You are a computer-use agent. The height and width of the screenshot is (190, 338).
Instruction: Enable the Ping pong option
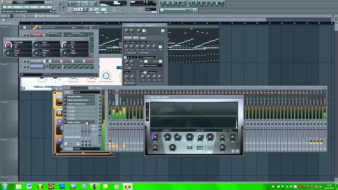[126, 53]
